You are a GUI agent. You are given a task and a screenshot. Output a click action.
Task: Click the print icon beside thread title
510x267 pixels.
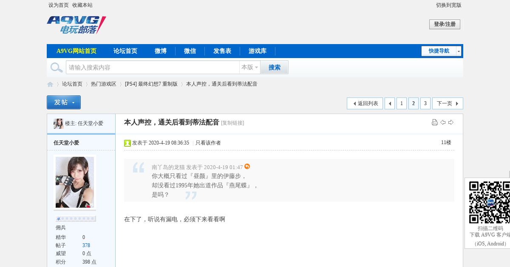click(x=435, y=122)
